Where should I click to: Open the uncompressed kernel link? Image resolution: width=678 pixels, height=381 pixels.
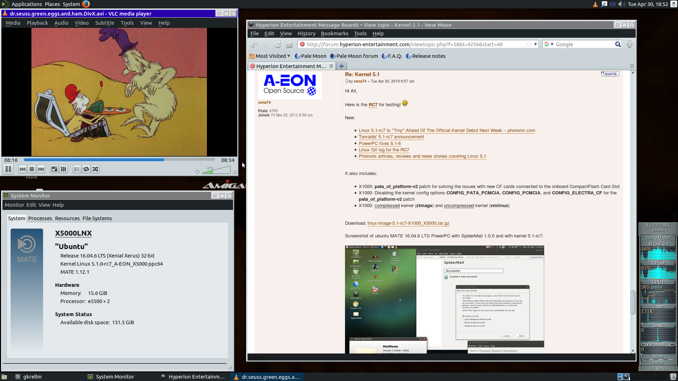click(x=459, y=206)
